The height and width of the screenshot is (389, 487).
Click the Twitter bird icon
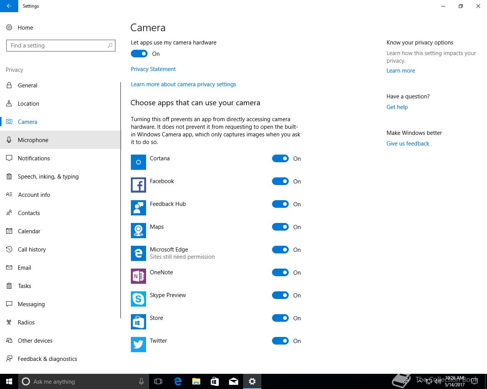(x=138, y=345)
